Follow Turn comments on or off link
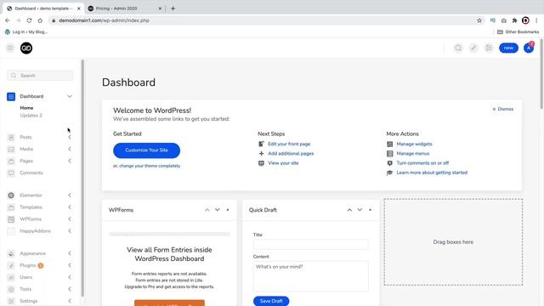544x306 pixels. (422, 163)
